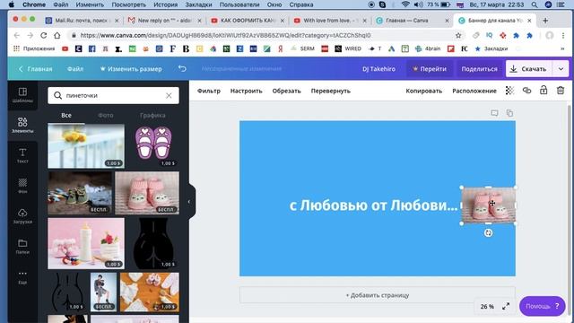Select the baby clothes on orange thumbnail
This screenshot has height=323, width=574.
150,292
